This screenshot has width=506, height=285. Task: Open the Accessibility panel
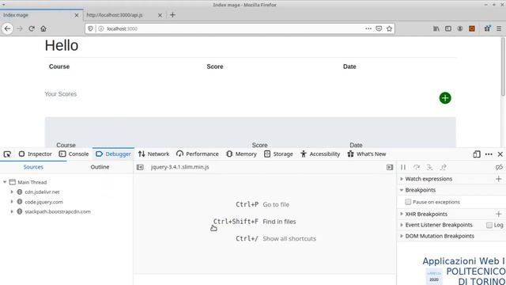320,154
